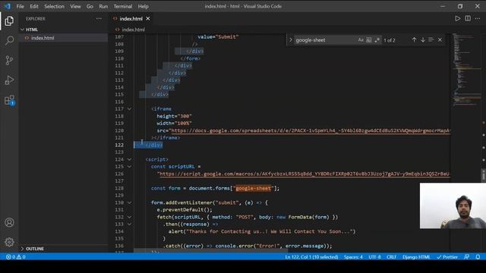
Task: Fold the addEventListener block at line 130
Action: coord(129,202)
